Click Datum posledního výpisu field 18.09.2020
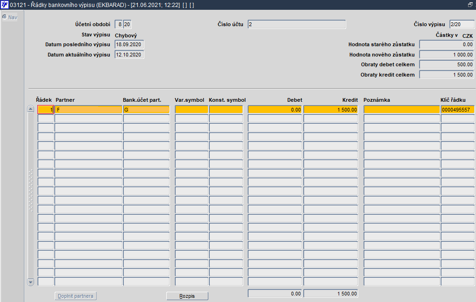The image size is (476, 302). pyautogui.click(x=129, y=44)
